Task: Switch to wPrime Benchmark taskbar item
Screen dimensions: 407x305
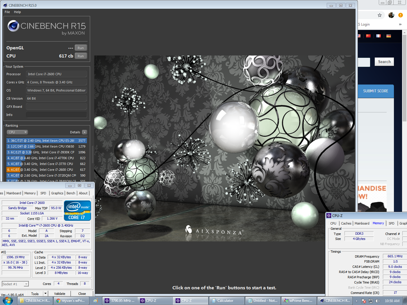Action: click(x=298, y=301)
